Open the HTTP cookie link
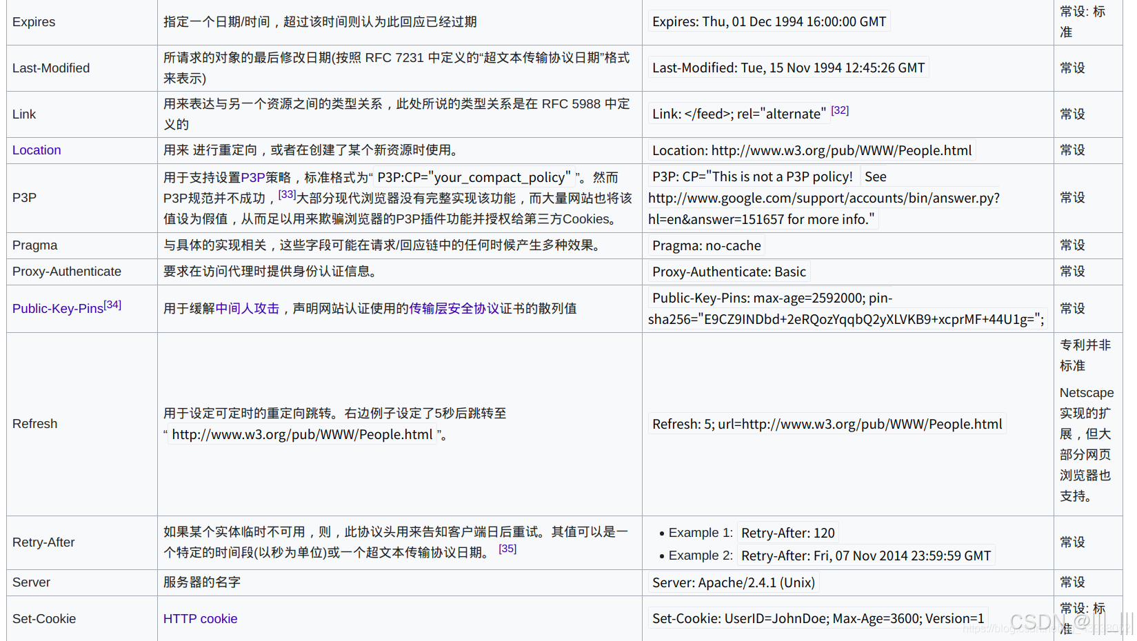The image size is (1137, 641). (x=200, y=619)
